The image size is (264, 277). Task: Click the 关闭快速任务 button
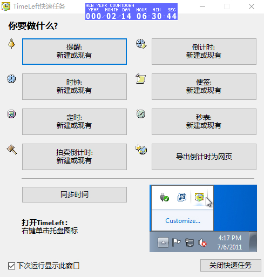(x=231, y=265)
